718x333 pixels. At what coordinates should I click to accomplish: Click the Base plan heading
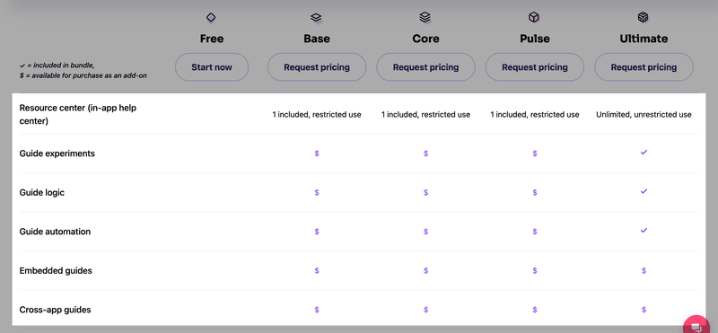(x=317, y=39)
